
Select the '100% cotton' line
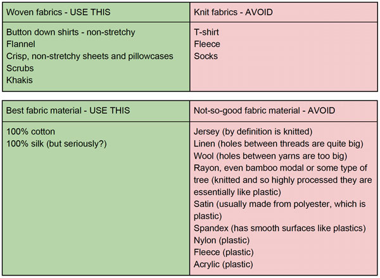click(30, 132)
